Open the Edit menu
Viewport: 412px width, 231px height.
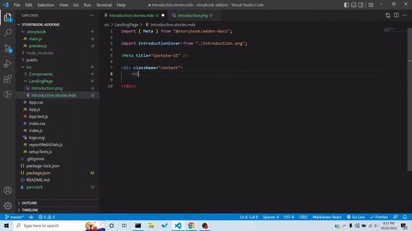pyautogui.click(x=28, y=4)
